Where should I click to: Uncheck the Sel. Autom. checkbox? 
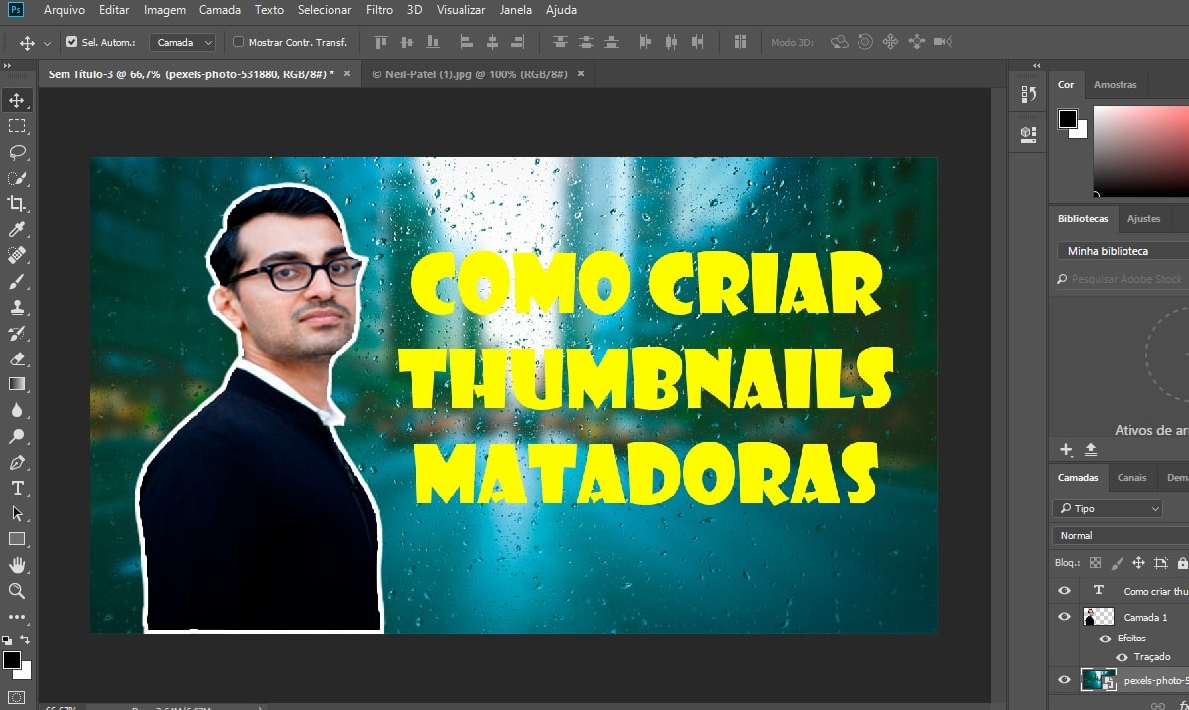[x=72, y=42]
